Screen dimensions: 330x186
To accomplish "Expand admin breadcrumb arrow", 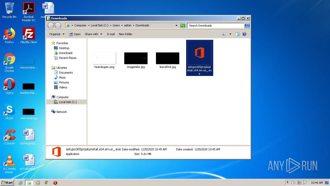I will (134, 25).
